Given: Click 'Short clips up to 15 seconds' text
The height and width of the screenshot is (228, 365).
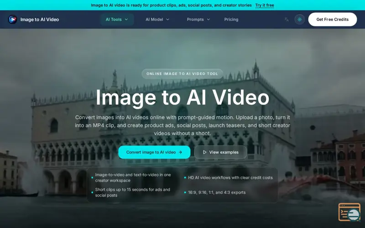Looking at the screenshot, I should (x=132, y=192).
